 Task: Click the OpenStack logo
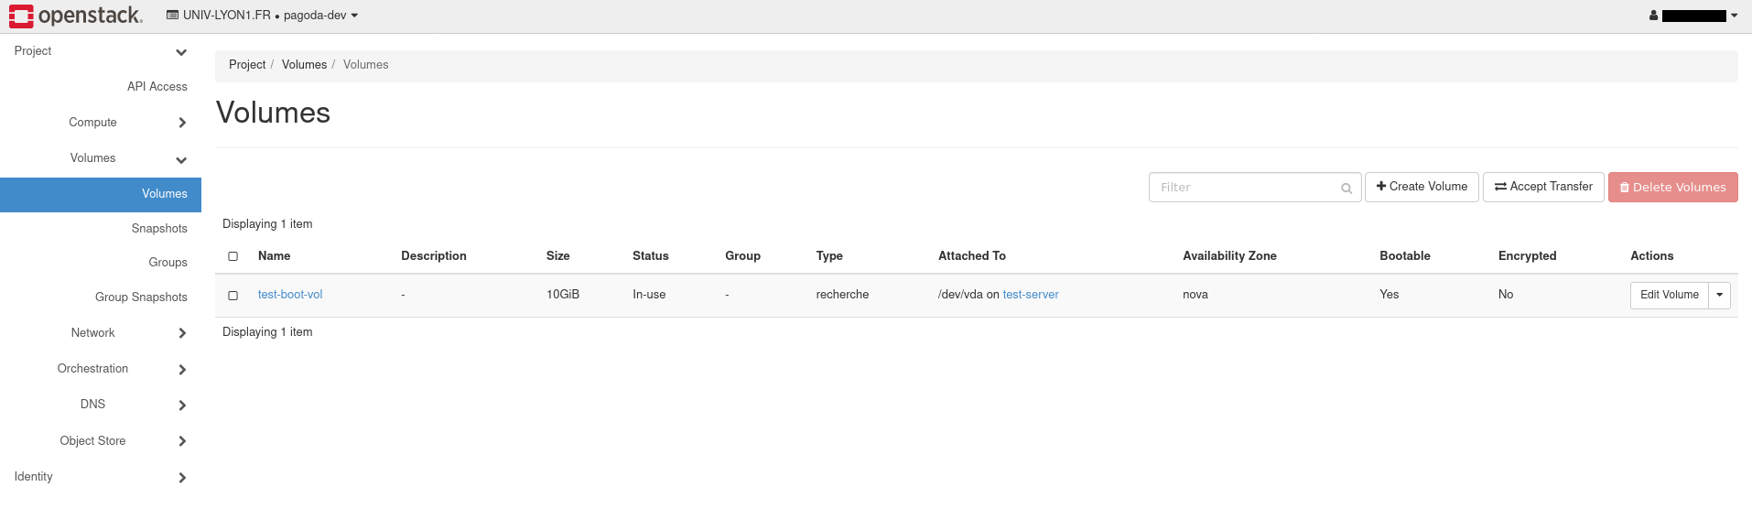[x=76, y=16]
